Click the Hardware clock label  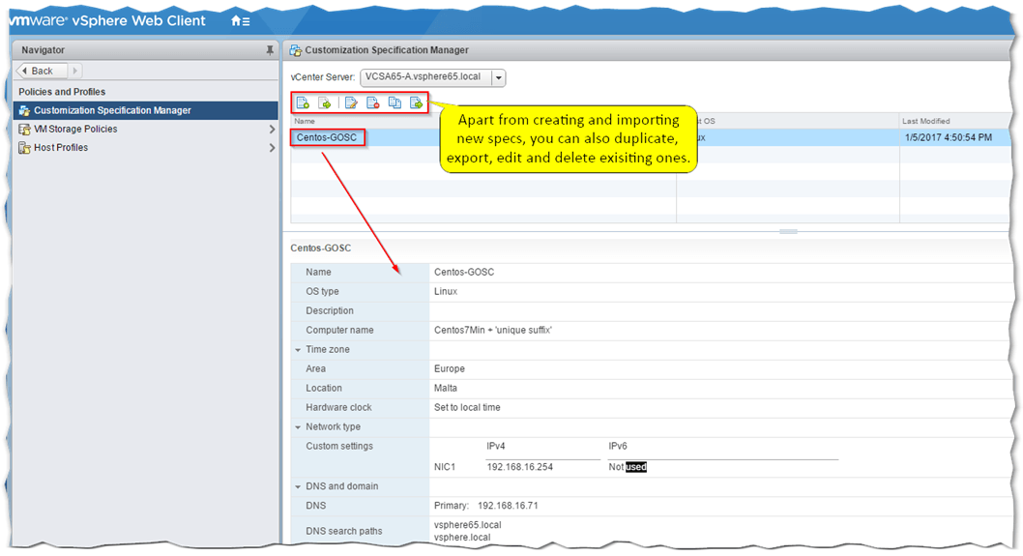pyautogui.click(x=338, y=408)
